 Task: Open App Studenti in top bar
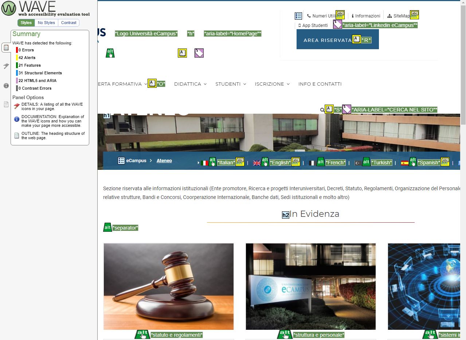click(x=313, y=26)
